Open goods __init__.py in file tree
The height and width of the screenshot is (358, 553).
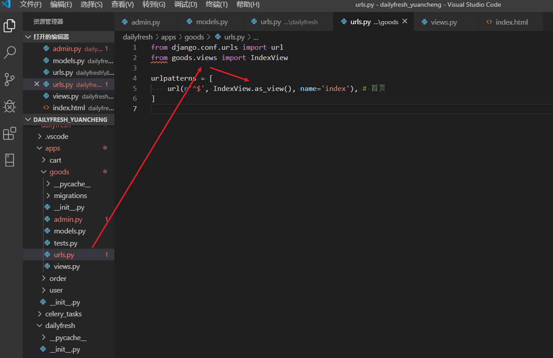69,207
